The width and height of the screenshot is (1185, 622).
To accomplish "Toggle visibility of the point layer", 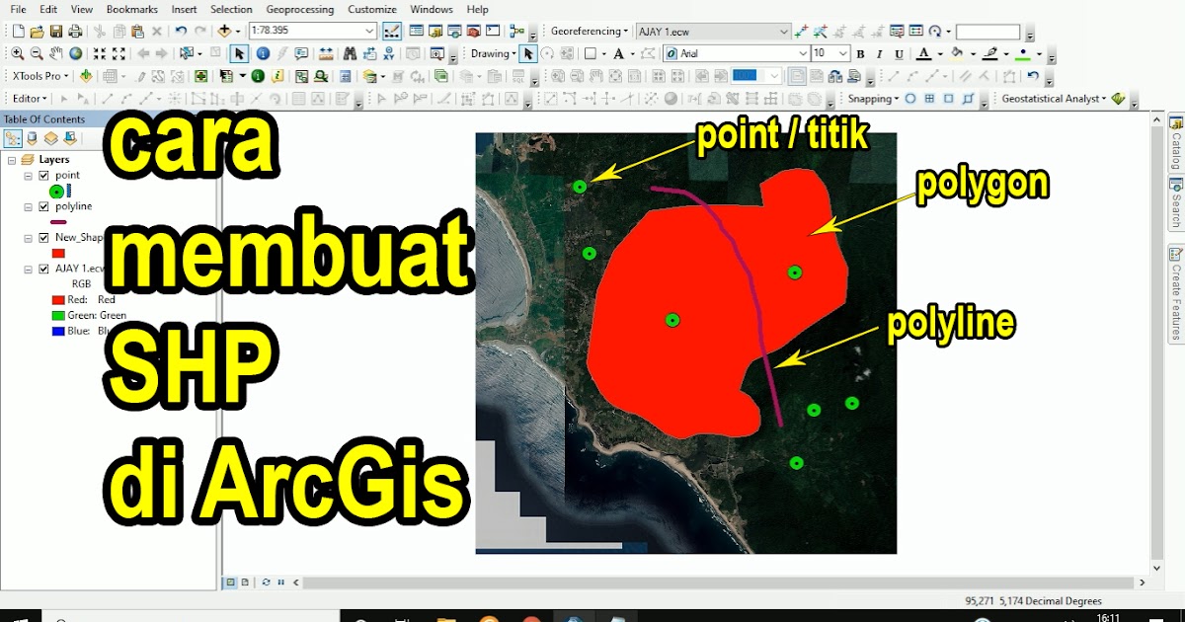I will click(x=43, y=176).
